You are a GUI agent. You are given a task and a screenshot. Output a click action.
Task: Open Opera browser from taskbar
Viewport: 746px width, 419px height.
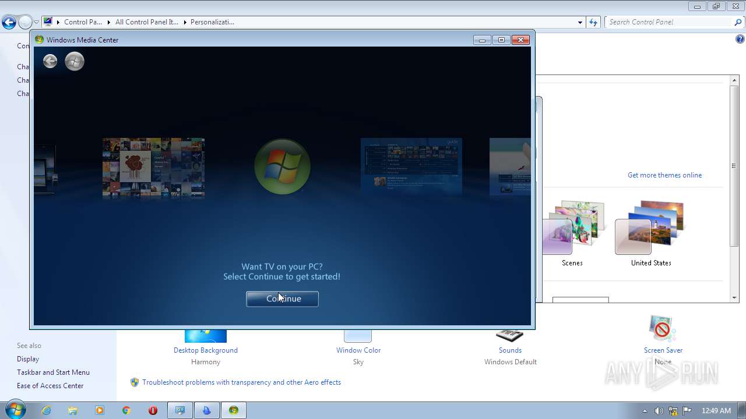coord(153,410)
